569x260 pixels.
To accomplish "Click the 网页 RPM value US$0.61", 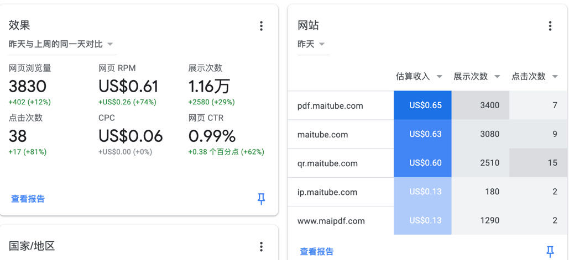I will pos(128,86).
